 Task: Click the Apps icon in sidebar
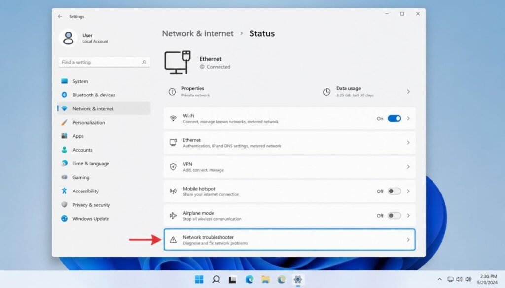coord(65,136)
